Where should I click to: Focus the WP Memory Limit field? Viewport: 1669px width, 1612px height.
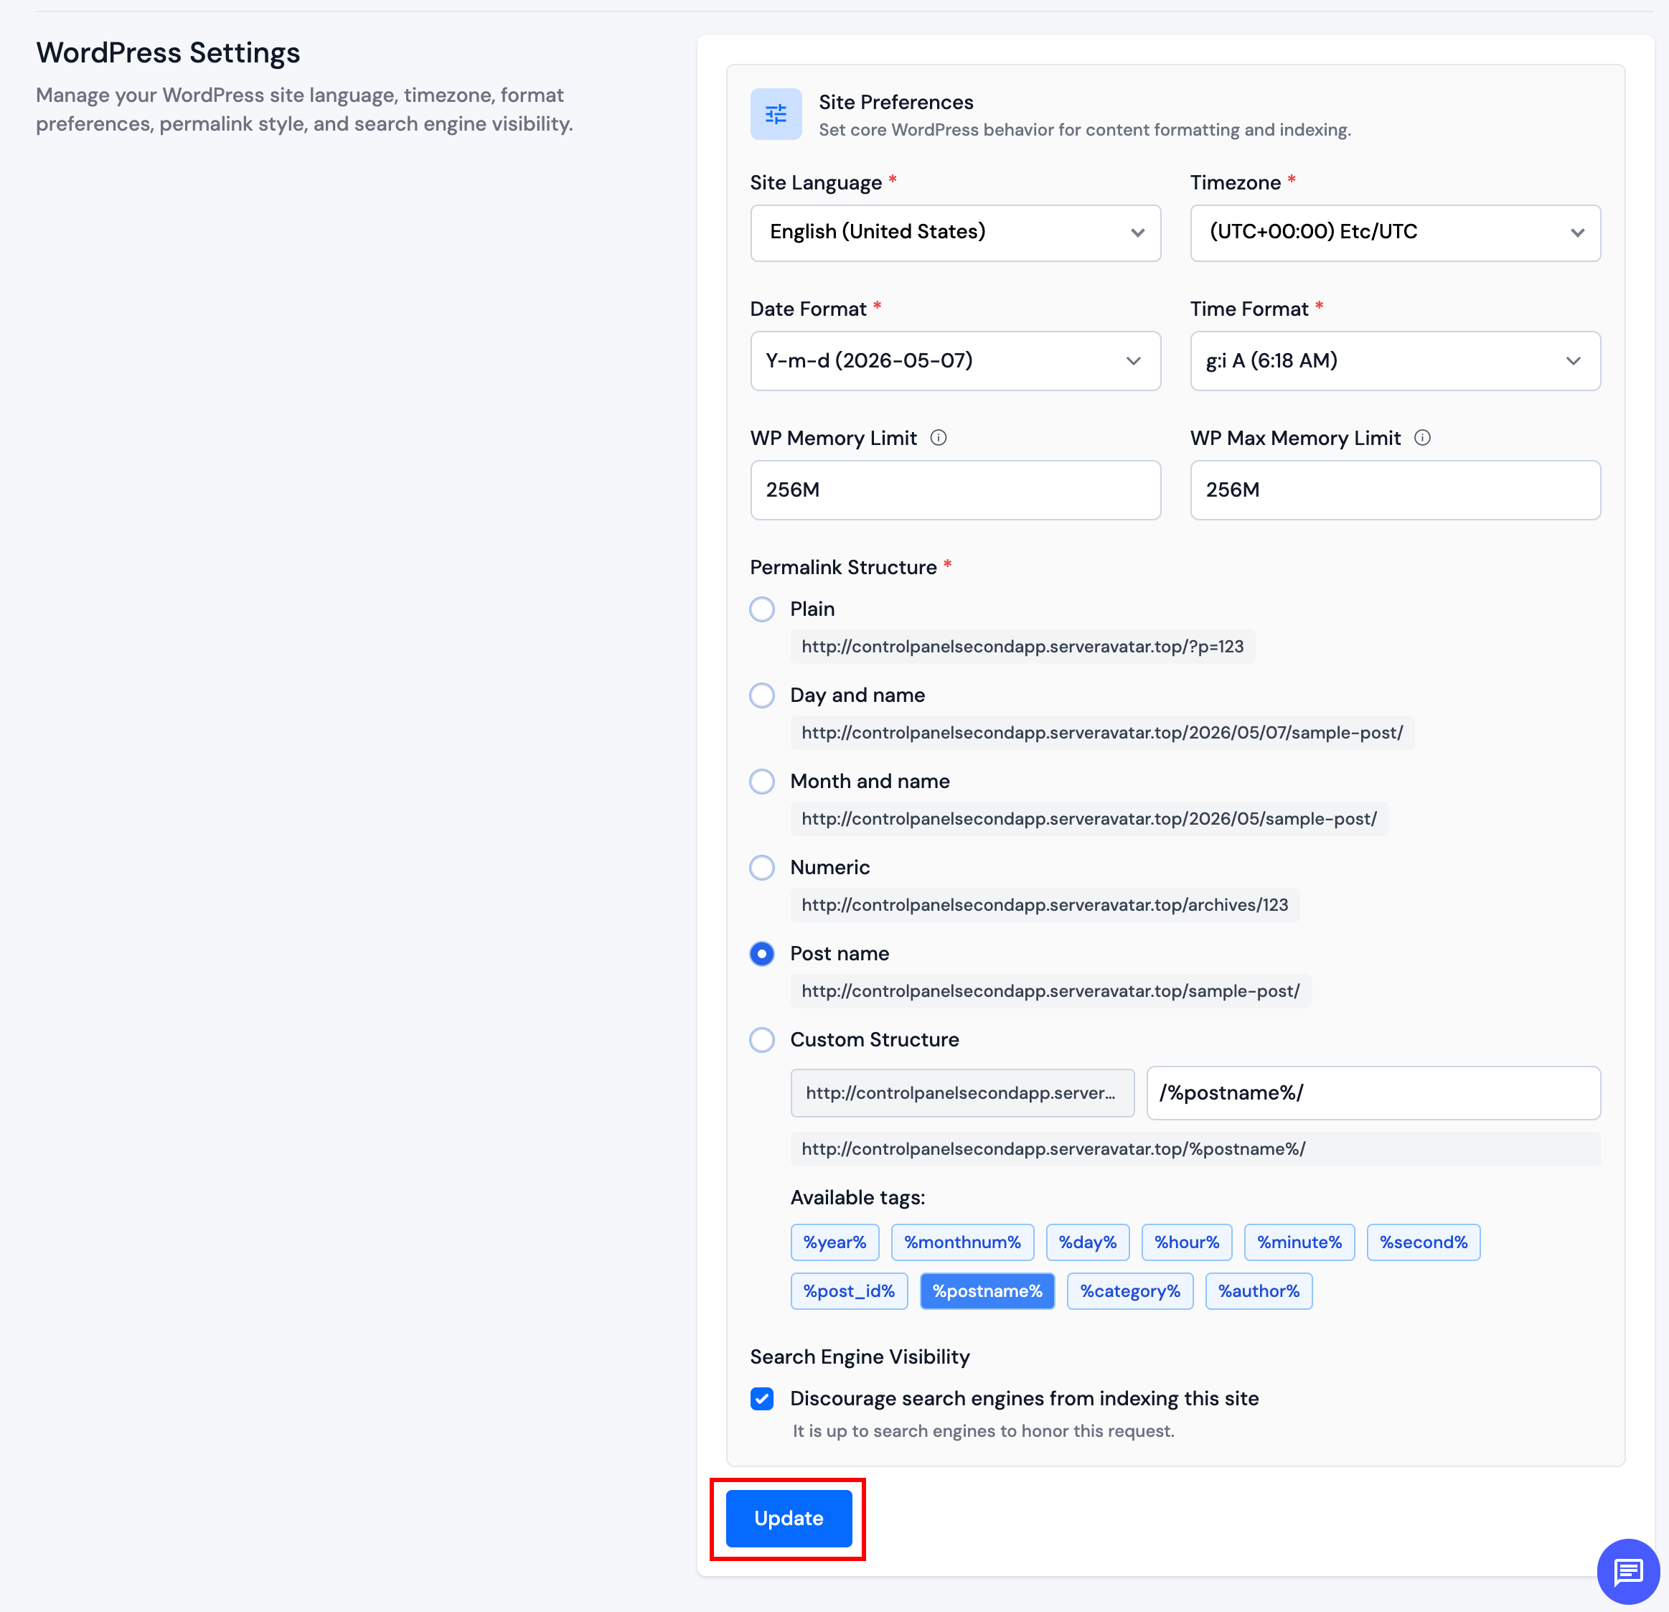[x=956, y=490]
